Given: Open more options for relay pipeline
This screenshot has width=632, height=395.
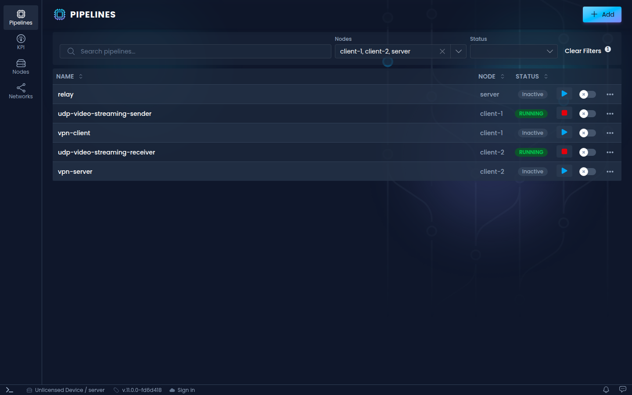Looking at the screenshot, I should click(610, 94).
